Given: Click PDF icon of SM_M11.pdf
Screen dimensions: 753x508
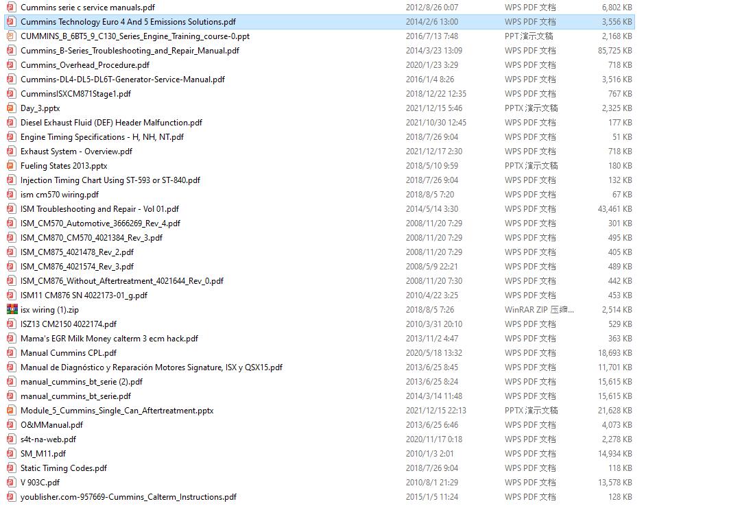Looking at the screenshot, I should (x=10, y=454).
